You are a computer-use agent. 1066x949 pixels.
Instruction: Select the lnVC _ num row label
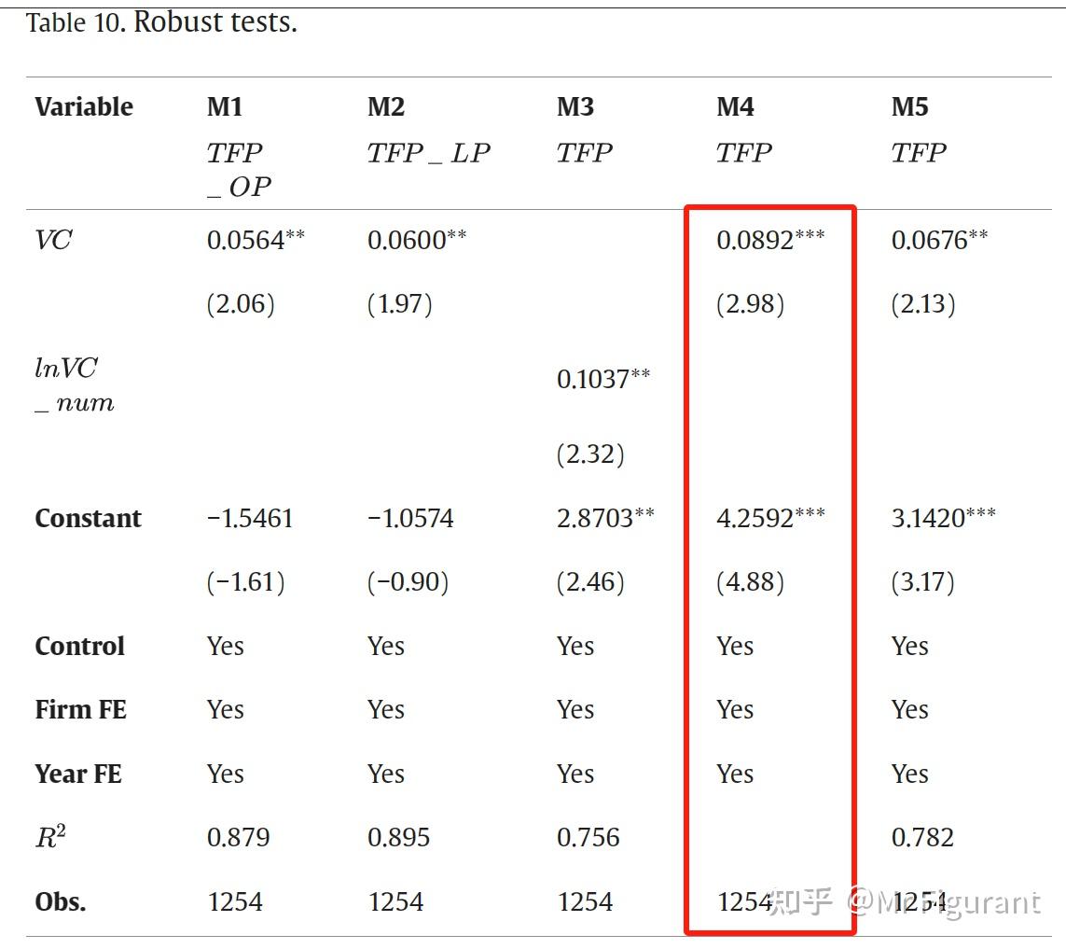click(x=74, y=385)
